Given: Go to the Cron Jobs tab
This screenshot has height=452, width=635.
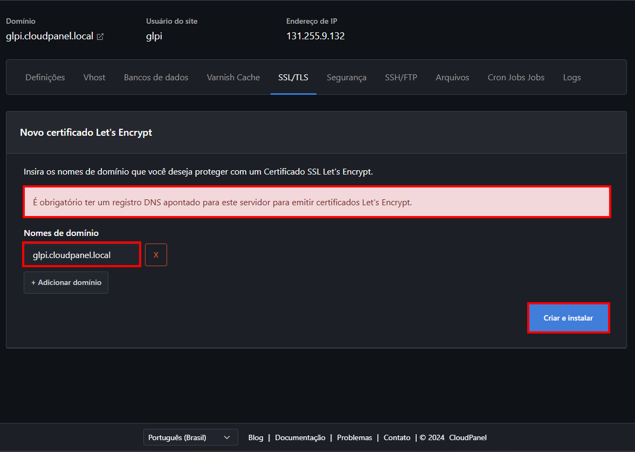Looking at the screenshot, I should [516, 78].
